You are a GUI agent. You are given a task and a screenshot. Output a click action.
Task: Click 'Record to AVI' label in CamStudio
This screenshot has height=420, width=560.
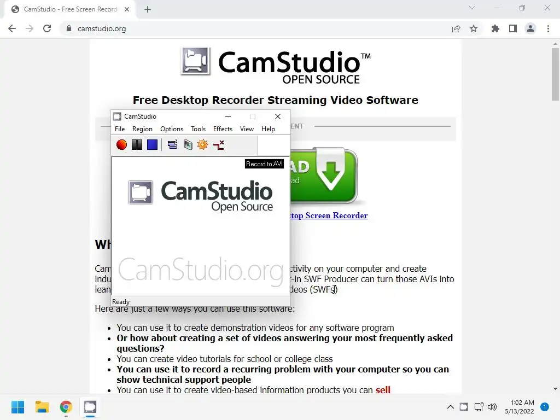[264, 164]
